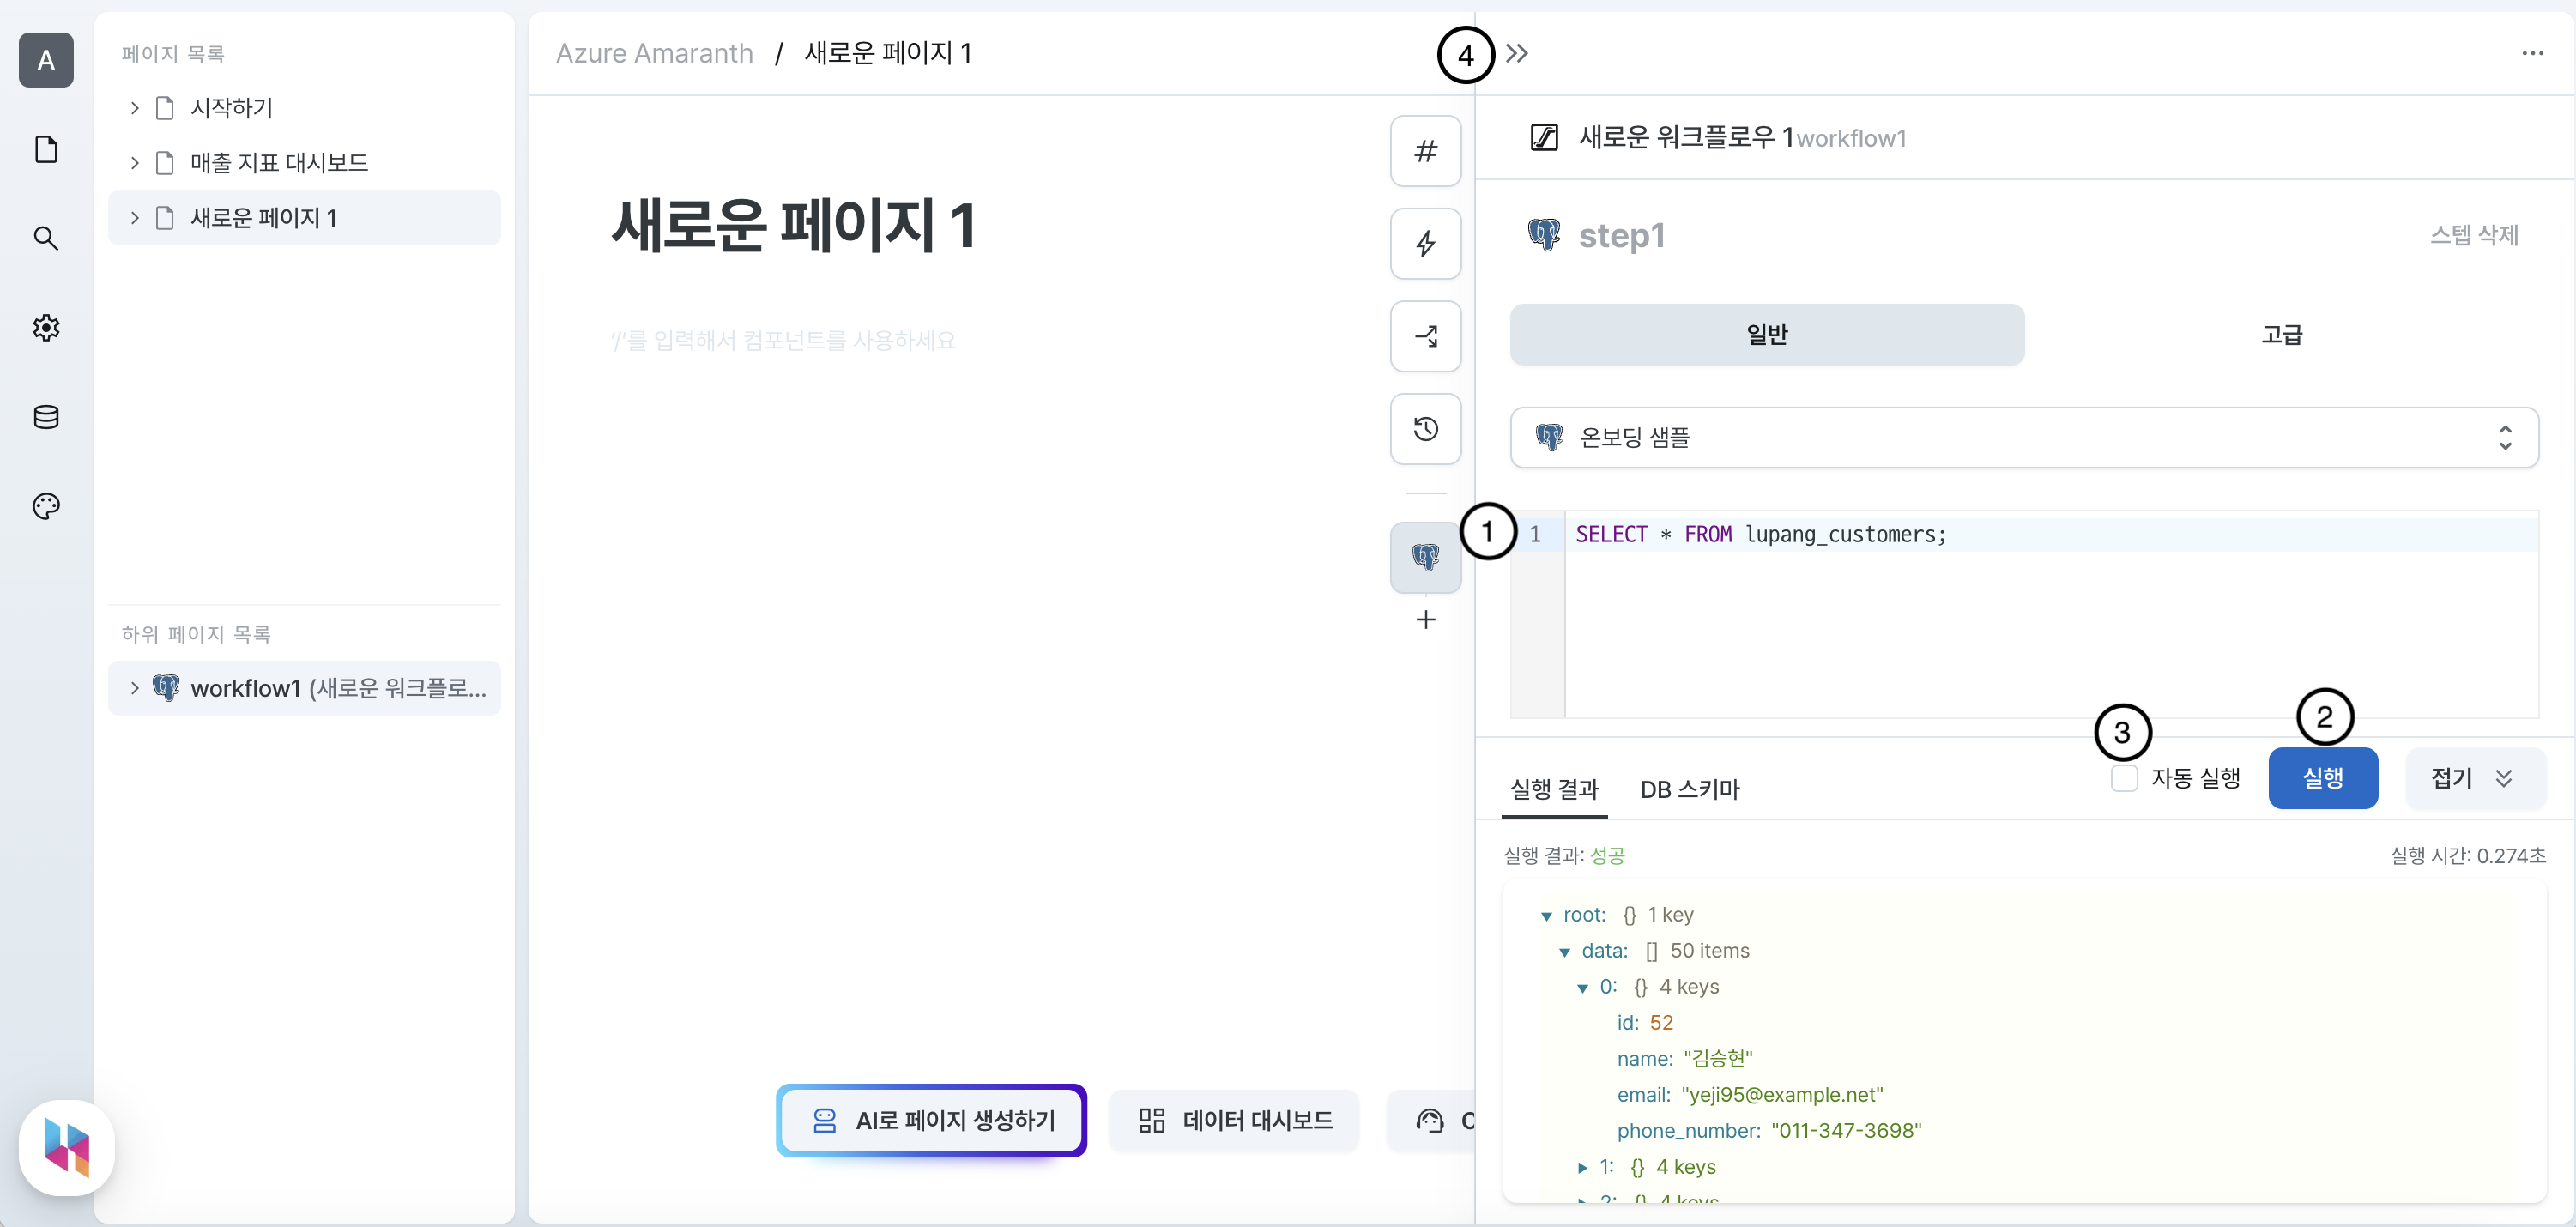This screenshot has width=2576, height=1227.
Task: Collapse the root node in results
Action: coord(1546,916)
